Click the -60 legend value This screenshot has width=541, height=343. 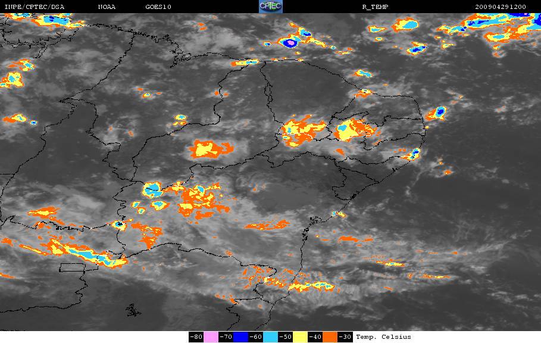click(x=256, y=337)
